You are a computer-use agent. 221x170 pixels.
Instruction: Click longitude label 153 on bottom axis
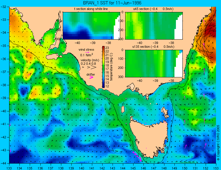[x=216, y=168]
